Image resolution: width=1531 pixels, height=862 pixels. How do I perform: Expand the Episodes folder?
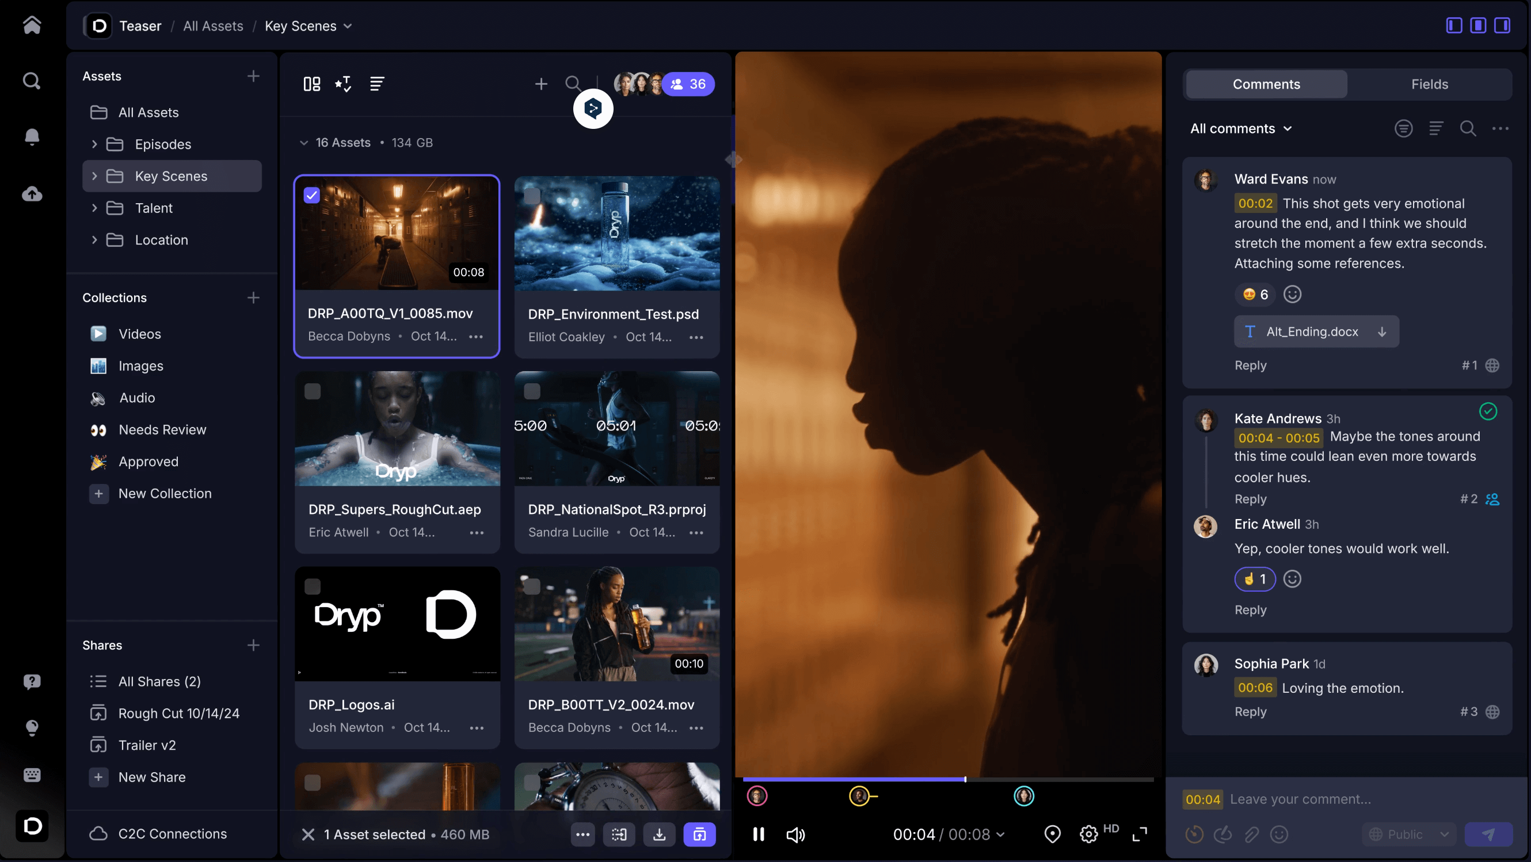(94, 144)
